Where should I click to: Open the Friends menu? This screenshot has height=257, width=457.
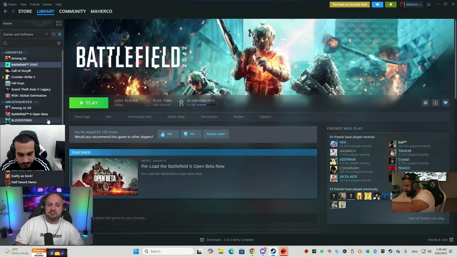(x=35, y=4)
